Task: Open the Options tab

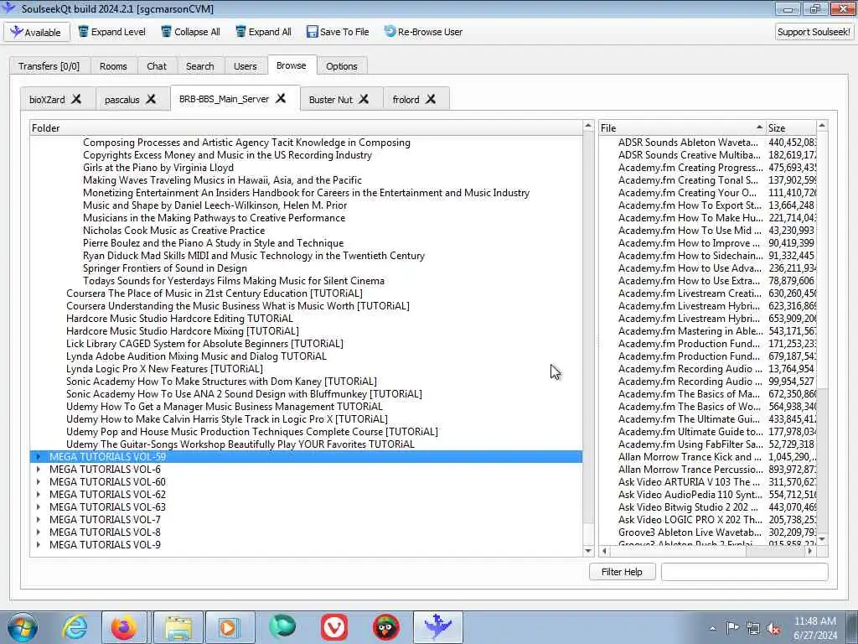Action: [x=342, y=66]
